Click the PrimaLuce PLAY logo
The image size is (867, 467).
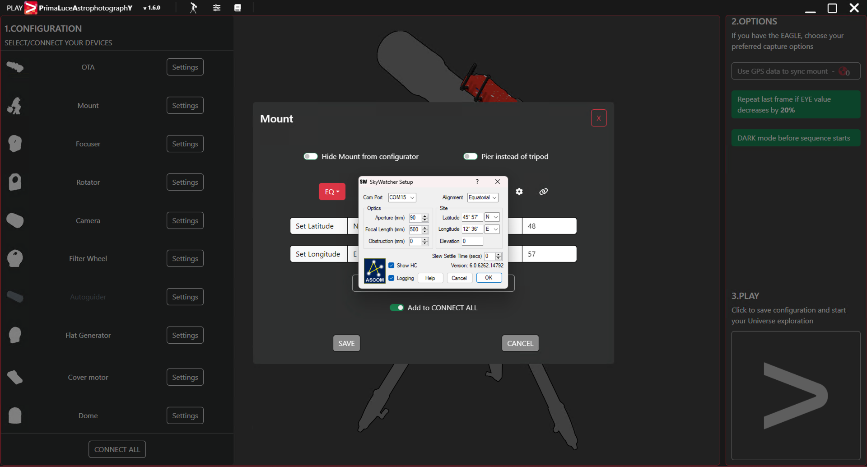tap(31, 8)
